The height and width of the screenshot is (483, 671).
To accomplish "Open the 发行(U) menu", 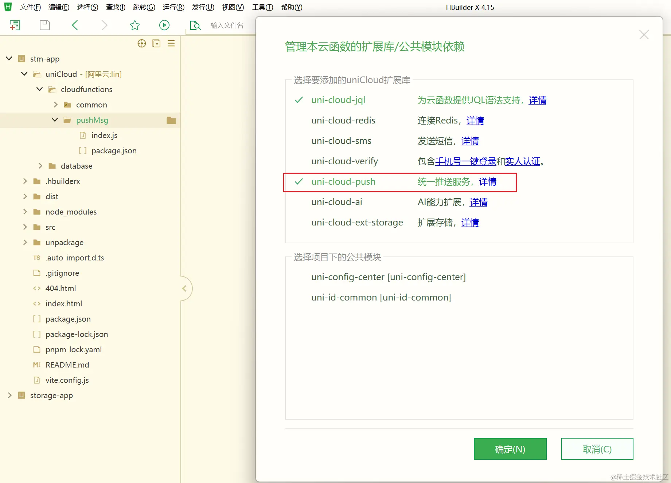I will [x=203, y=7].
